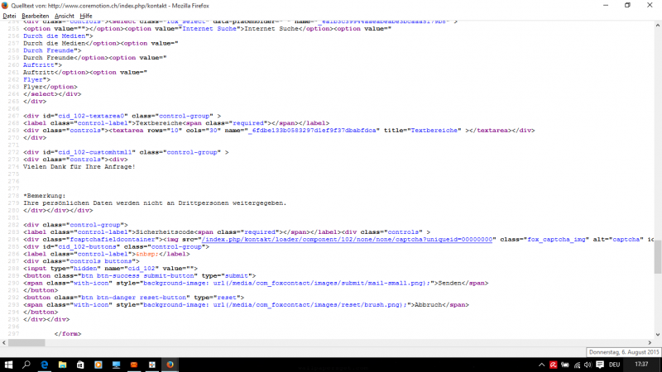Image resolution: width=662 pixels, height=372 pixels.
Task: Click the battery power tray icon
Action: [x=565, y=365]
